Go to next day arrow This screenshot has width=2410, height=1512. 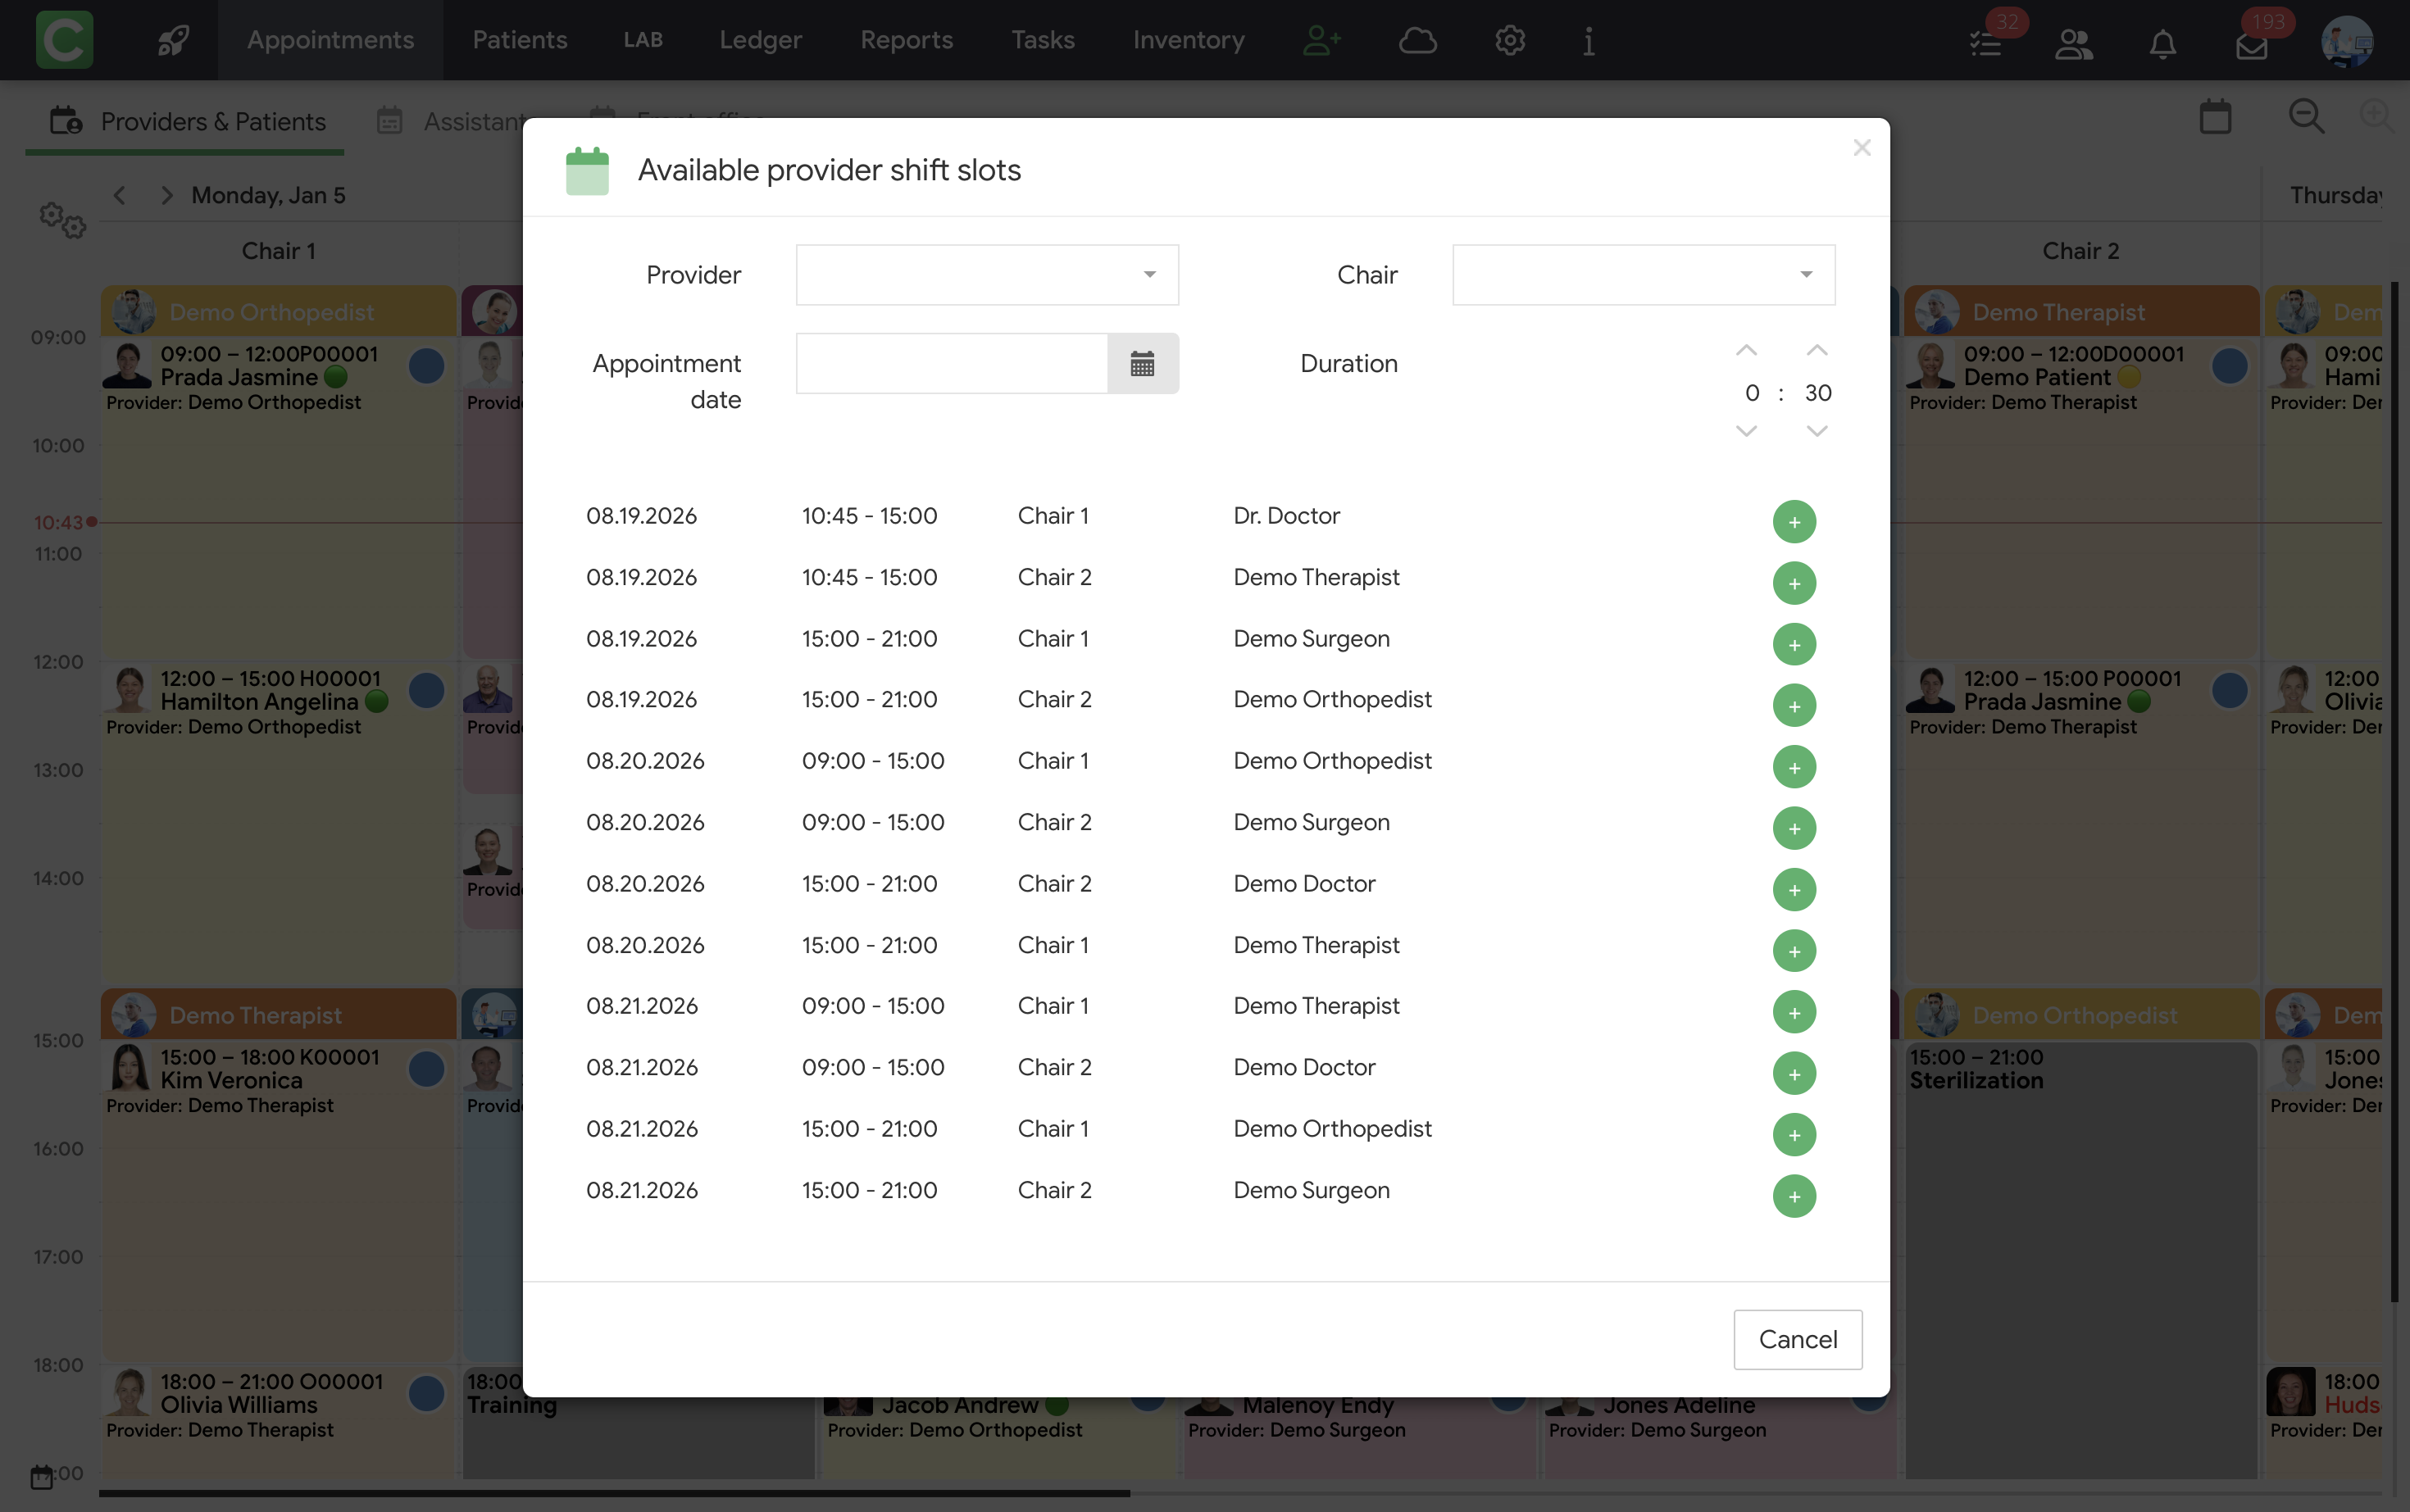point(166,195)
